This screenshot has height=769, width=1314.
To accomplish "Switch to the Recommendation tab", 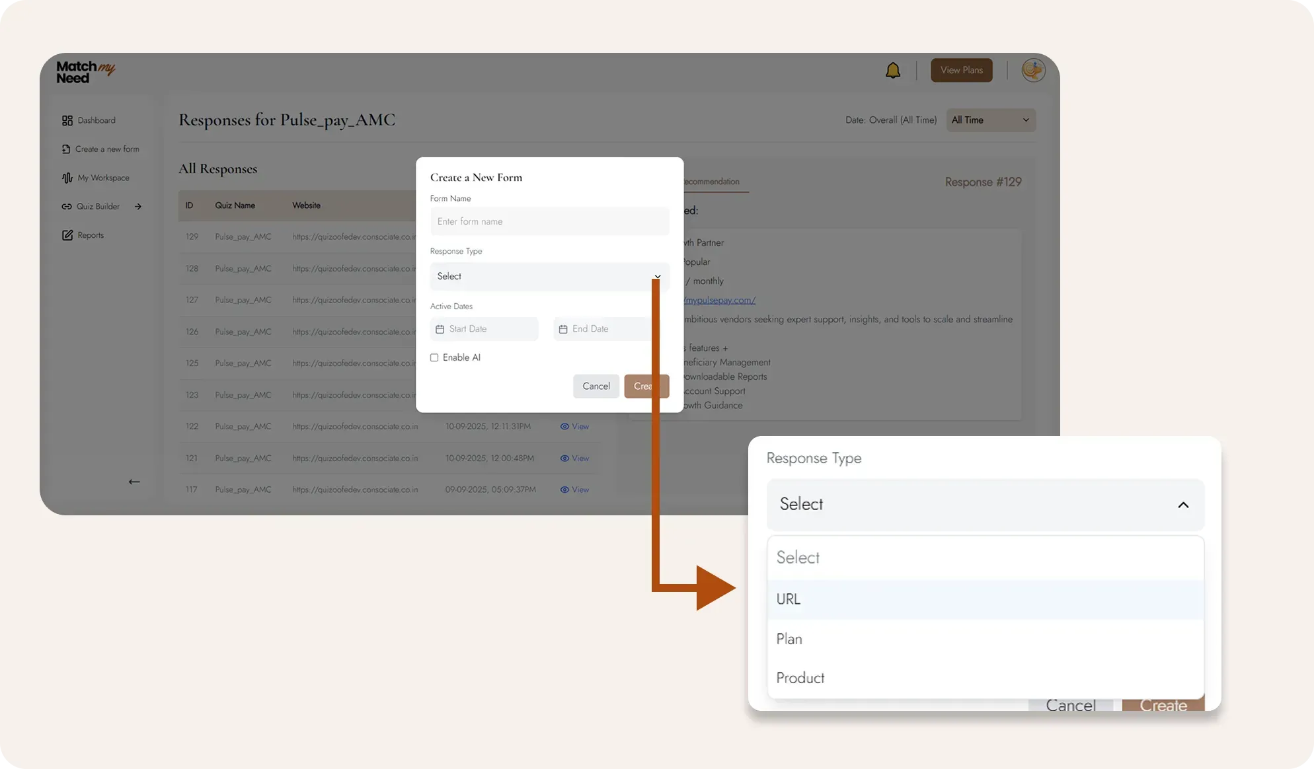I will tap(713, 181).
